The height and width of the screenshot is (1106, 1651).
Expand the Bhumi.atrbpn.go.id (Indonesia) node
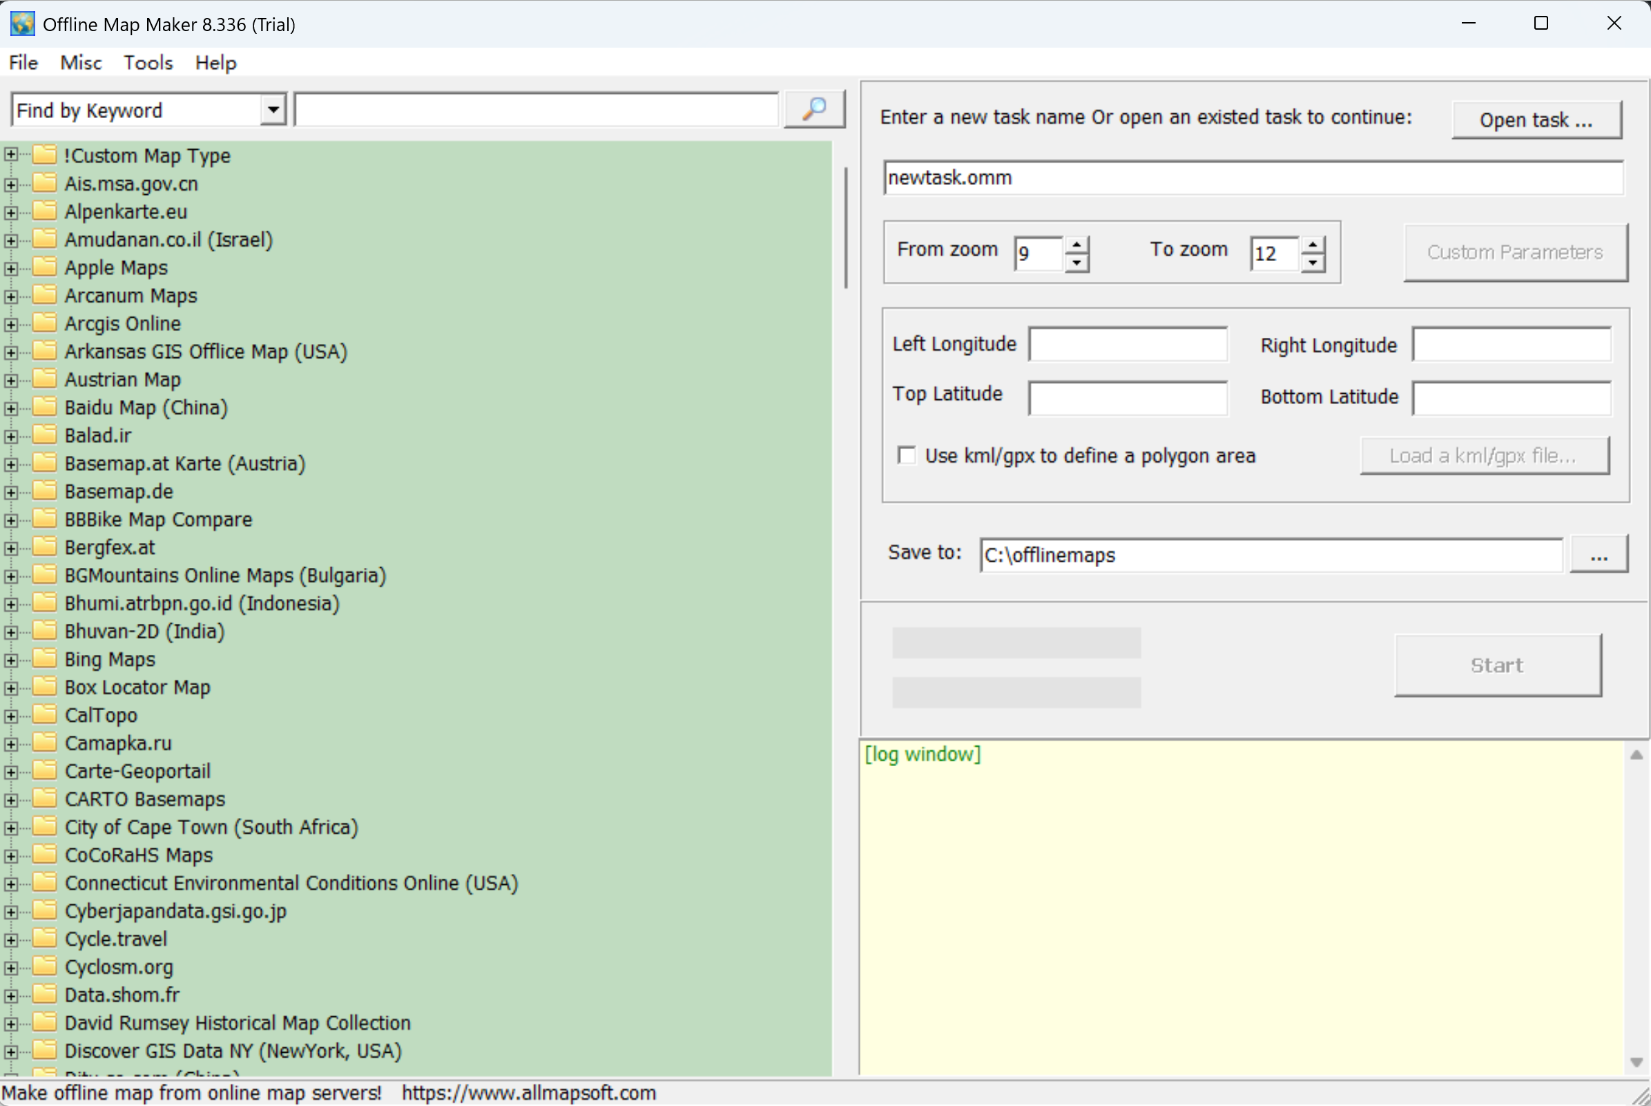click(x=10, y=604)
